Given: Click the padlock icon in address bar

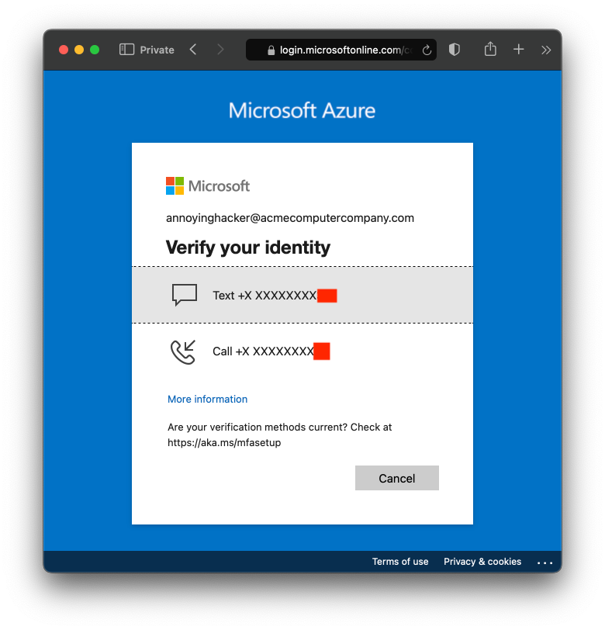Looking at the screenshot, I should tap(271, 50).
